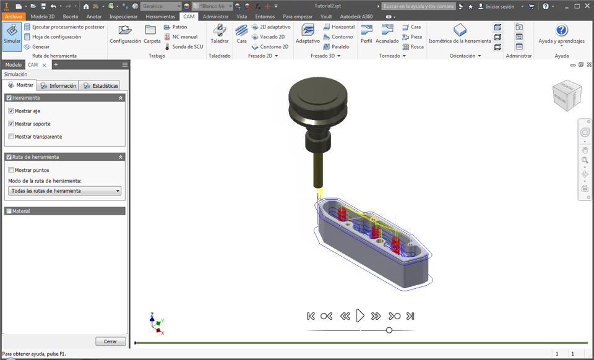The image size is (594, 360).
Task: Click Isométrica de la herramienta
Action: (460, 34)
